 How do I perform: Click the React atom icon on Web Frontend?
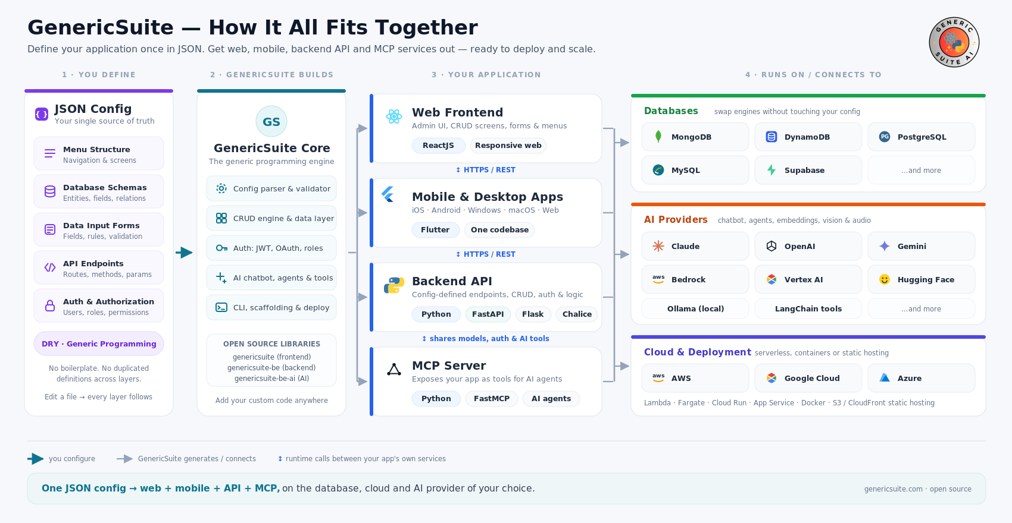point(394,116)
